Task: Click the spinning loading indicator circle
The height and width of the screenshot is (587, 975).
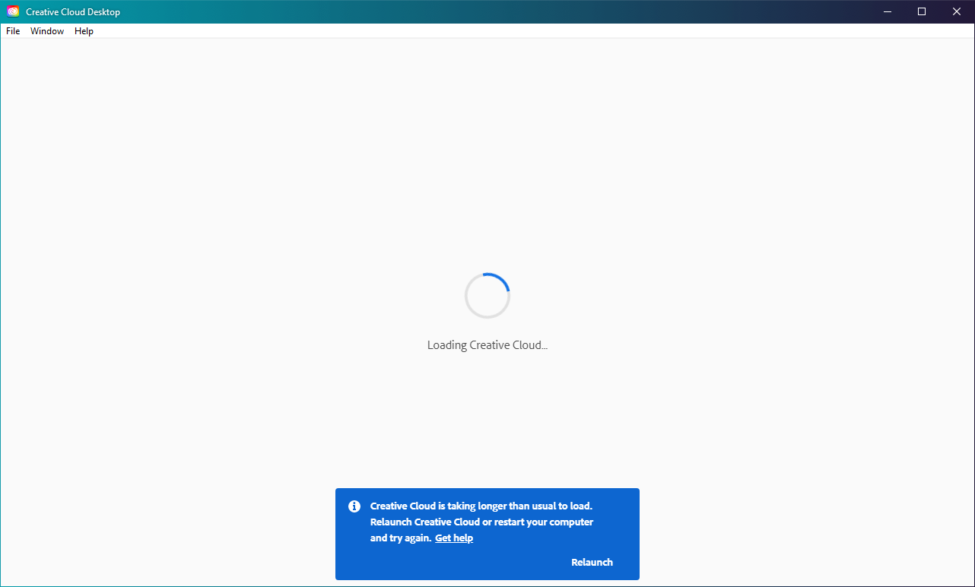Action: point(487,295)
